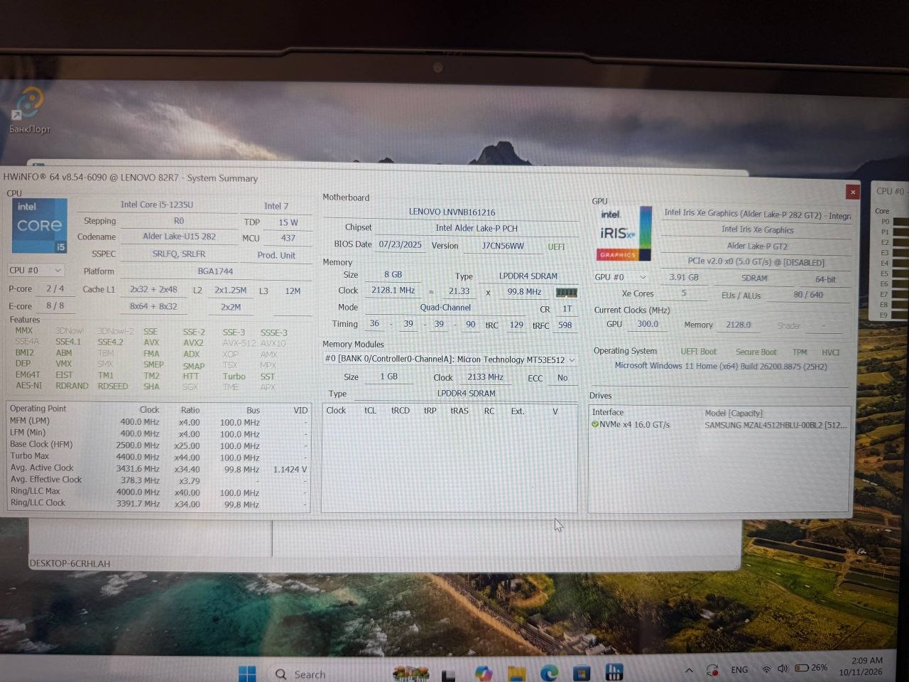This screenshot has height=682, width=909.
Task: Click the "Quad-Channel" memory mode value
Action: 445,308
